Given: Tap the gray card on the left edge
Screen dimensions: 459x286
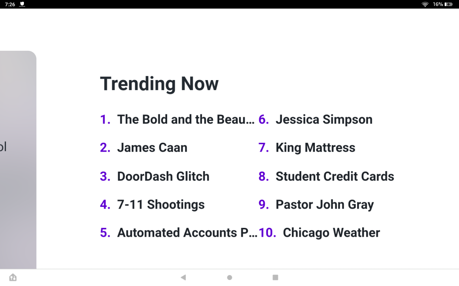Looking at the screenshot, I should pos(17,160).
